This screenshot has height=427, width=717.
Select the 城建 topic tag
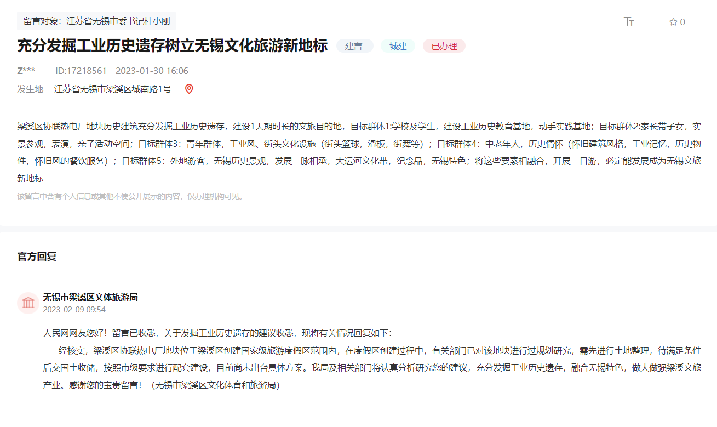point(398,46)
